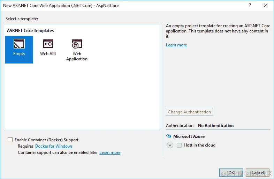
Task: Close the New ASP.NET Core dialog
Action: tap(266, 5)
